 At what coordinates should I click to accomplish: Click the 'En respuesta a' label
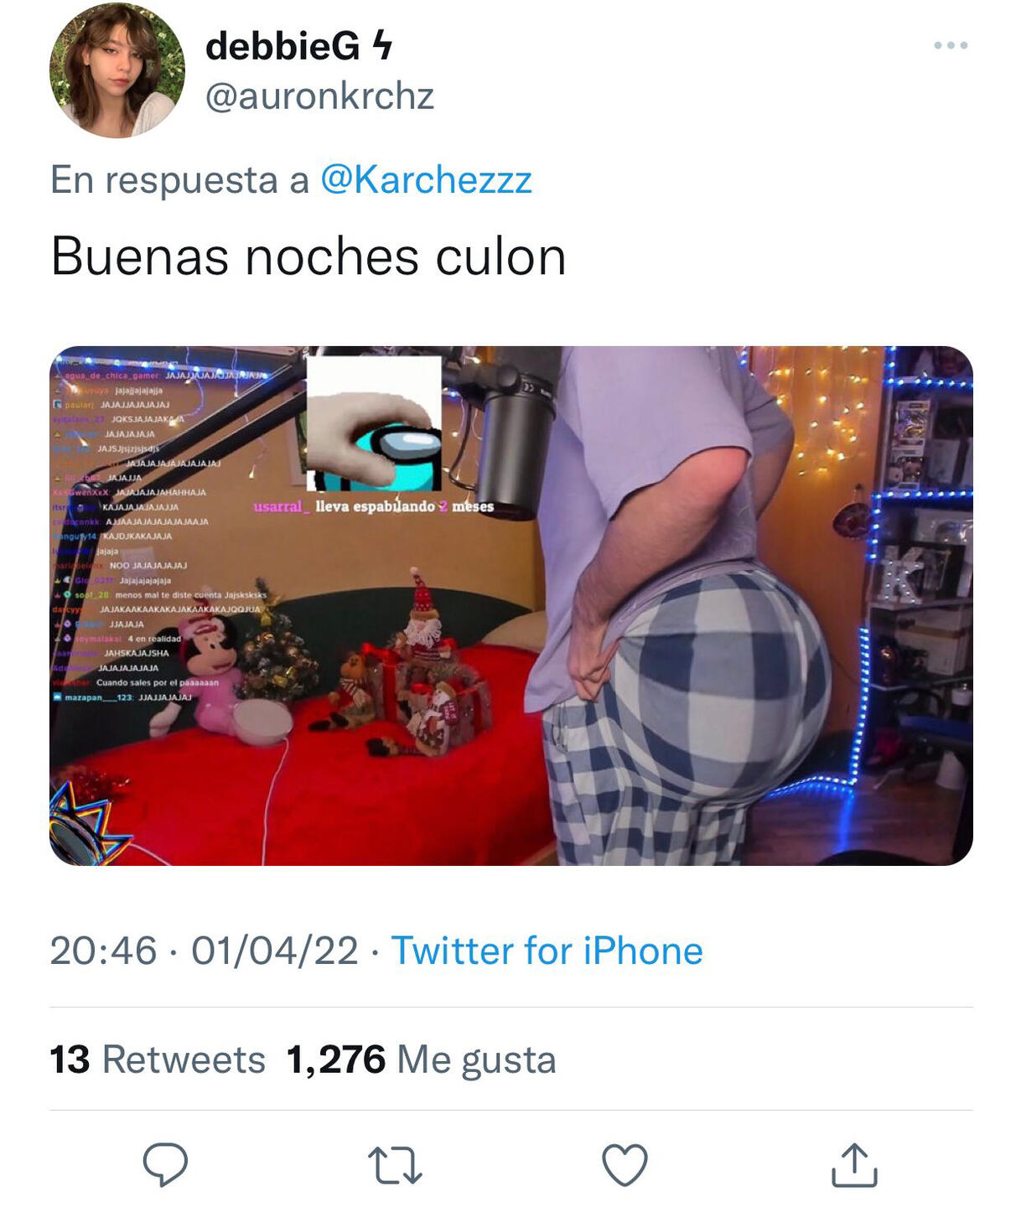pos(179,179)
